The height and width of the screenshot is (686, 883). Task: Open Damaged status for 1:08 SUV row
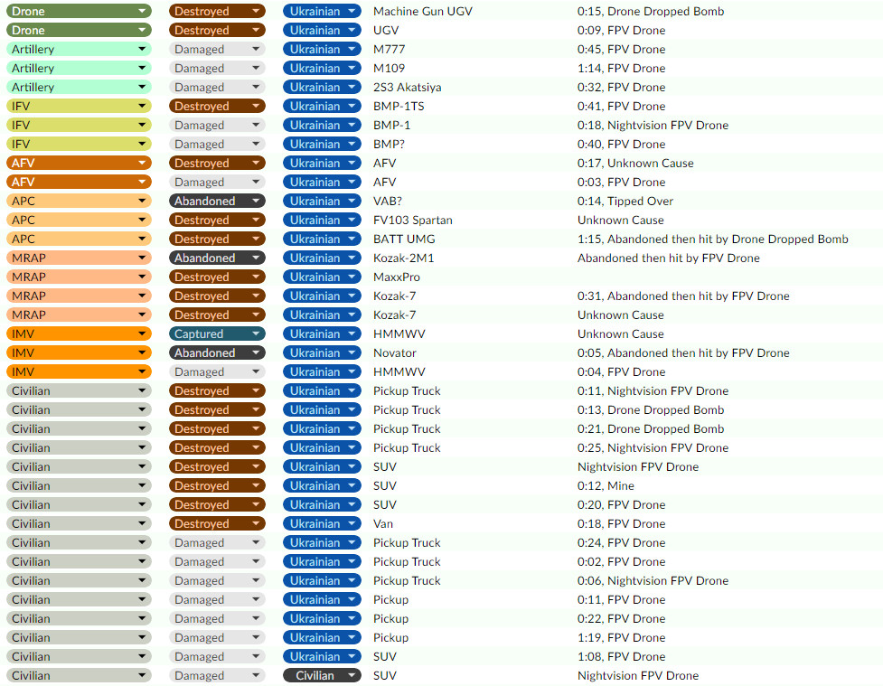[217, 657]
